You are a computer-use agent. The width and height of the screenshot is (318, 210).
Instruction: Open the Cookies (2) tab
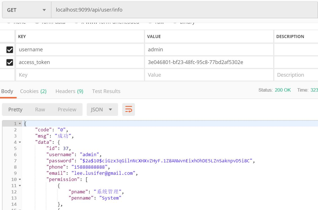(33, 91)
